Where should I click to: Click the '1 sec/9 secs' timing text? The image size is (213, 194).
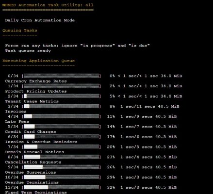136,116
